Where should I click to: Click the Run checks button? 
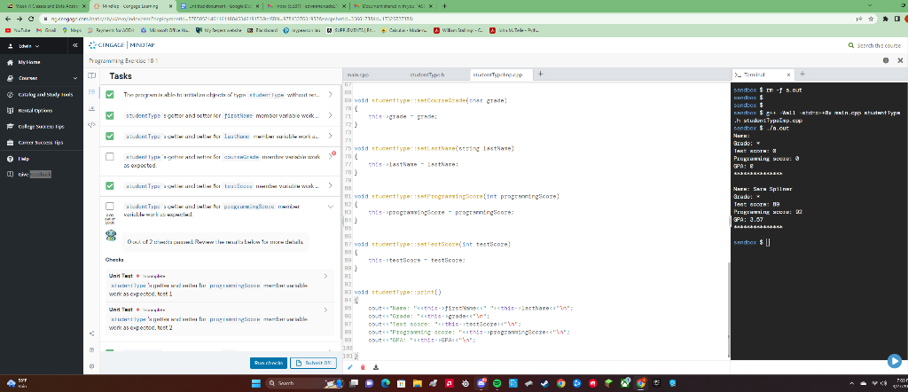[268, 363]
